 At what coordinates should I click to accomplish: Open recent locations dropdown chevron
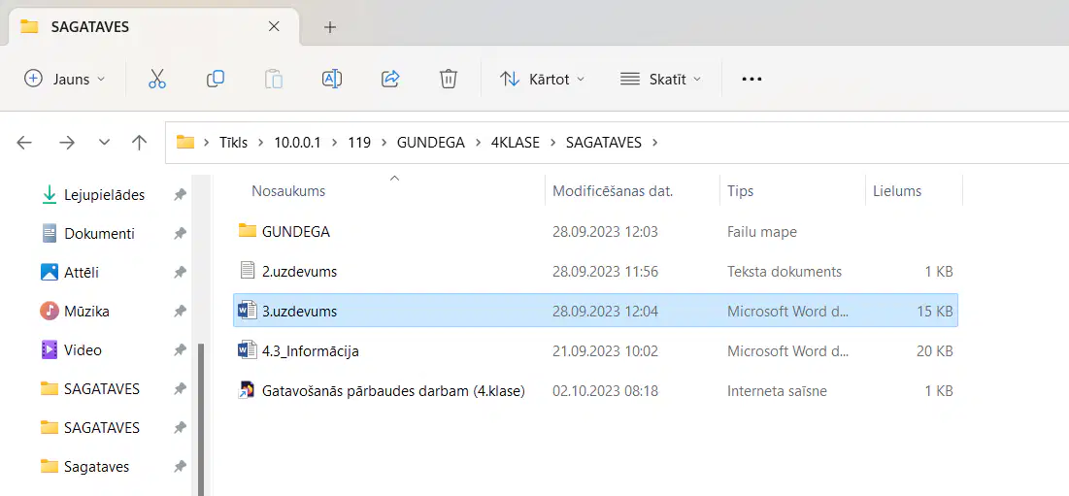(x=104, y=143)
